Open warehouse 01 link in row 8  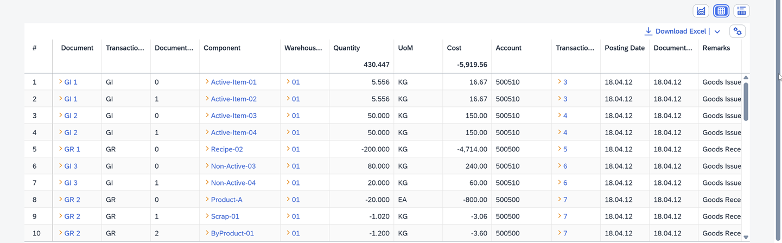tap(295, 200)
